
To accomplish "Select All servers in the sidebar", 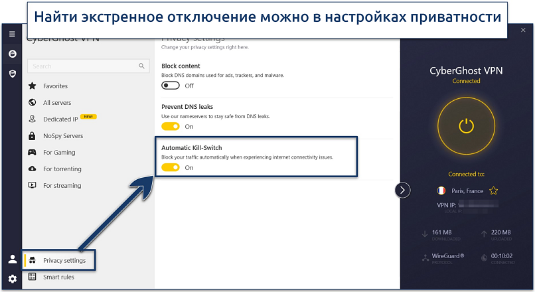I will pyautogui.click(x=56, y=103).
